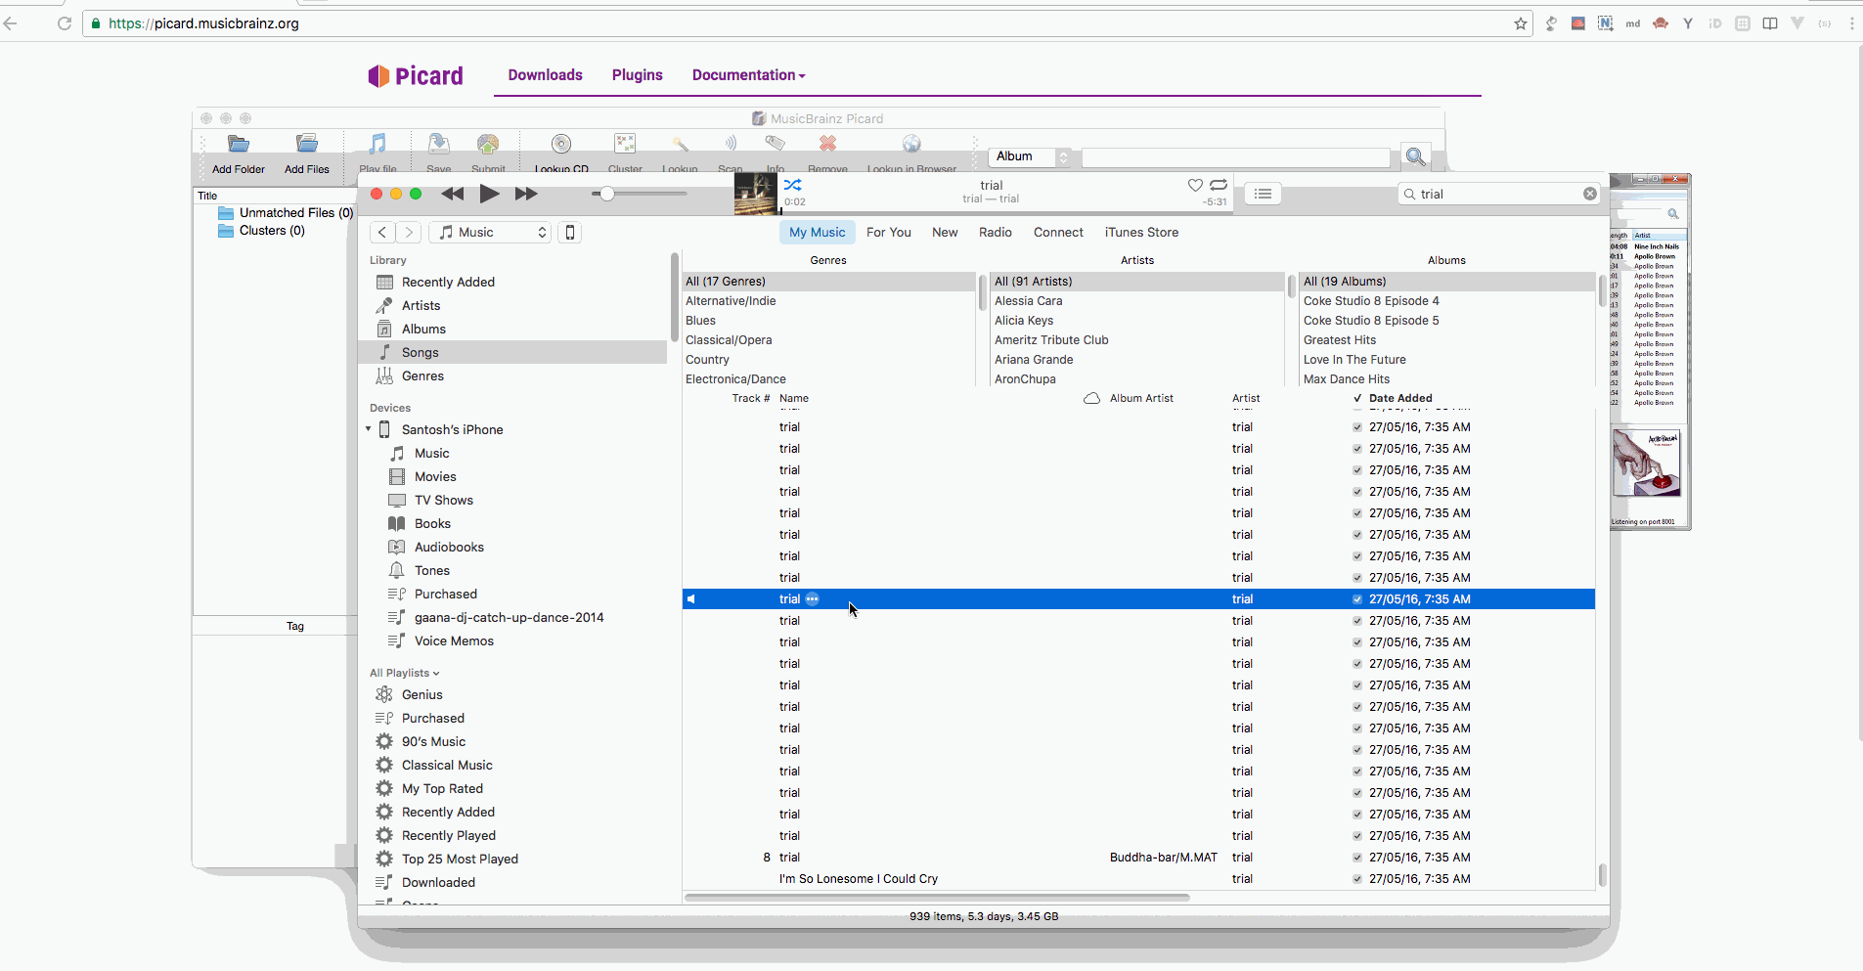1863x971 pixels.
Task: Click the Picard hexagon logo
Action: click(x=378, y=76)
